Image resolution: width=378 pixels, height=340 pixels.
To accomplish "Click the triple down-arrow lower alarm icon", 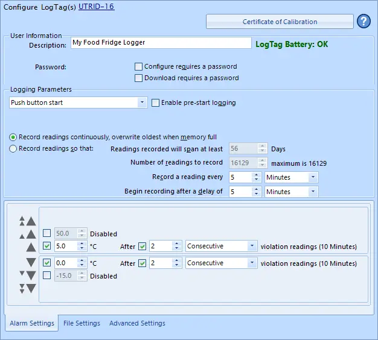I will click(27, 288).
